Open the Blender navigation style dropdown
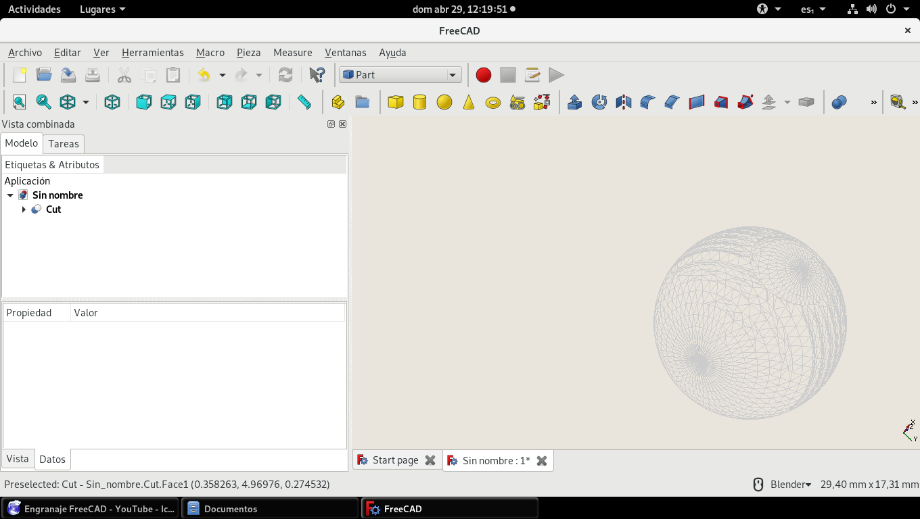This screenshot has width=920, height=519. [x=790, y=485]
